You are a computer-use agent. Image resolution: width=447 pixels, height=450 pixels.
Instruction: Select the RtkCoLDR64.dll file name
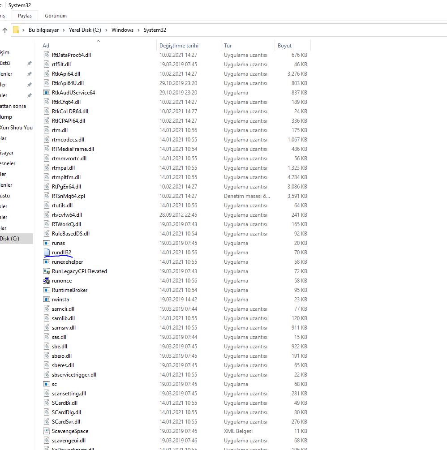[x=70, y=111]
